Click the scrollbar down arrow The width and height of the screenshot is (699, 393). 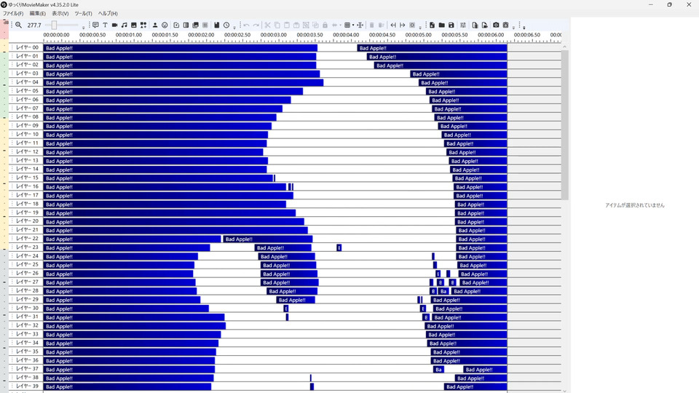point(564,391)
